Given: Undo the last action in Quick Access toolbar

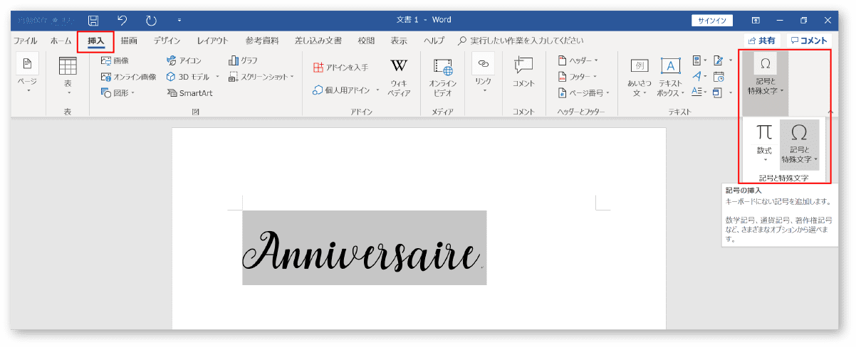Looking at the screenshot, I should (122, 21).
